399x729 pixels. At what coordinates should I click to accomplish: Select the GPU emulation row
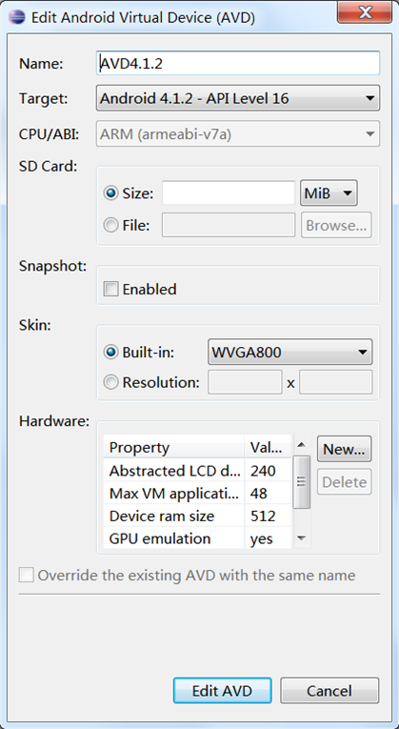197,538
